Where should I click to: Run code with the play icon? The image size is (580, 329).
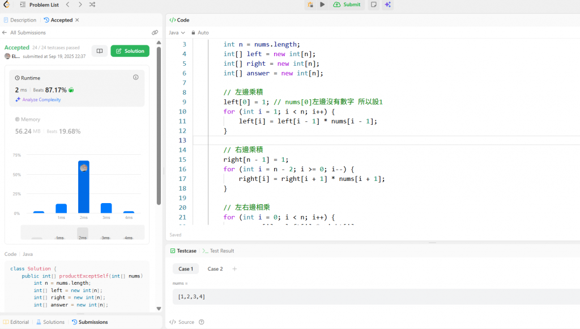pos(322,5)
